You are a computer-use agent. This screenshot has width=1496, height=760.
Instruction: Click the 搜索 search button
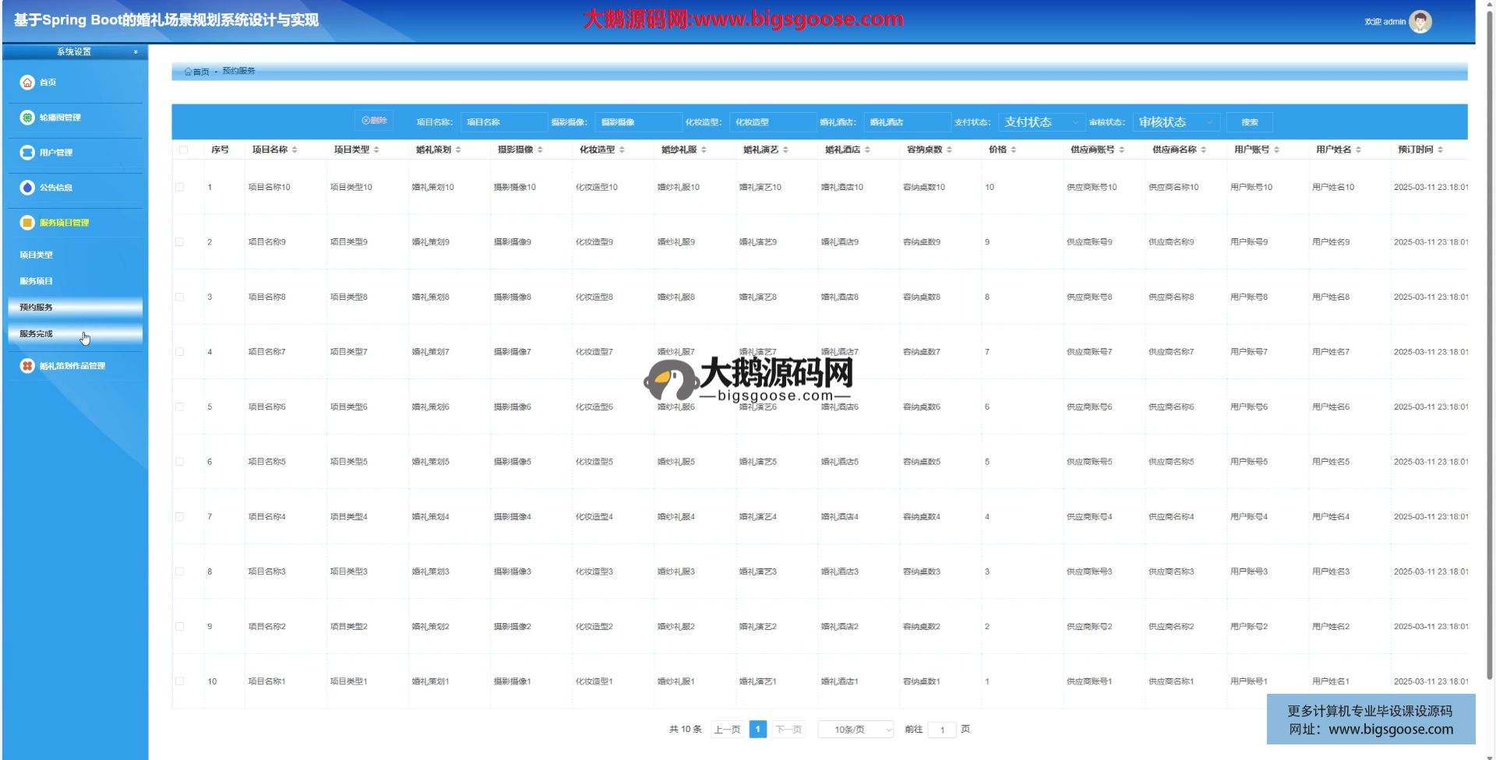click(x=1249, y=122)
